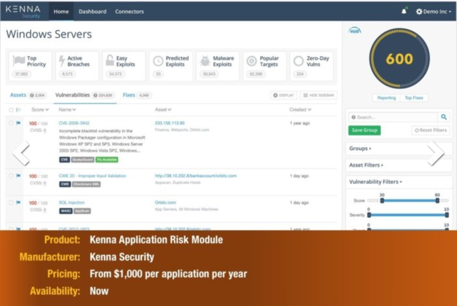Click the Easy Exploits padlock icon
This screenshot has width=457, height=306.
(110, 60)
